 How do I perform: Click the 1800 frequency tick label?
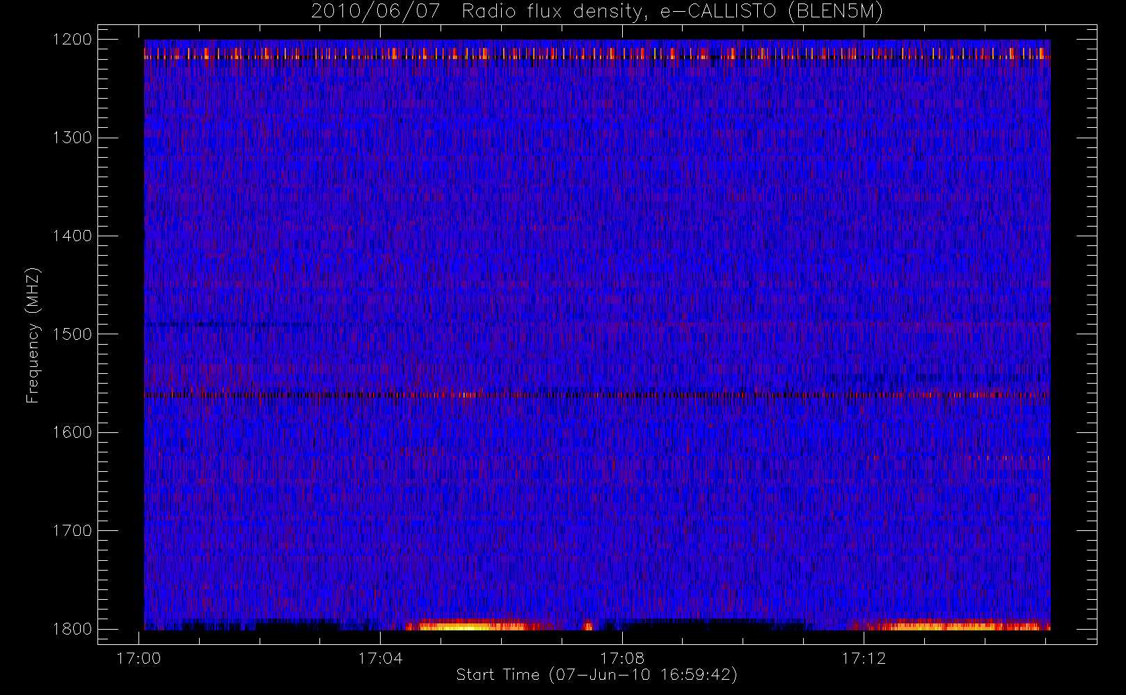pos(72,629)
